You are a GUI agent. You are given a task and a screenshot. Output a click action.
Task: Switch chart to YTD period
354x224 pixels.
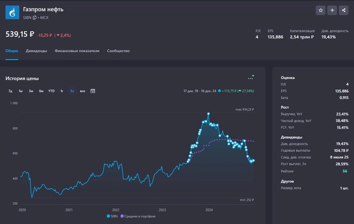(52, 91)
